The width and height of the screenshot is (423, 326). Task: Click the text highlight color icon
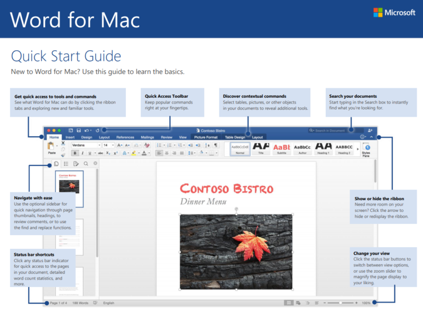(x=134, y=153)
